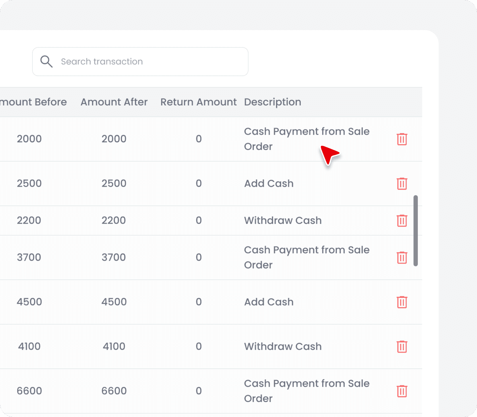Delete the Cash Payment transaction showing 6600

401,391
